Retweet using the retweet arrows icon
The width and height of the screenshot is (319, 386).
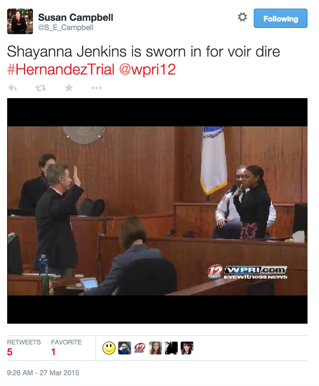pos(41,88)
